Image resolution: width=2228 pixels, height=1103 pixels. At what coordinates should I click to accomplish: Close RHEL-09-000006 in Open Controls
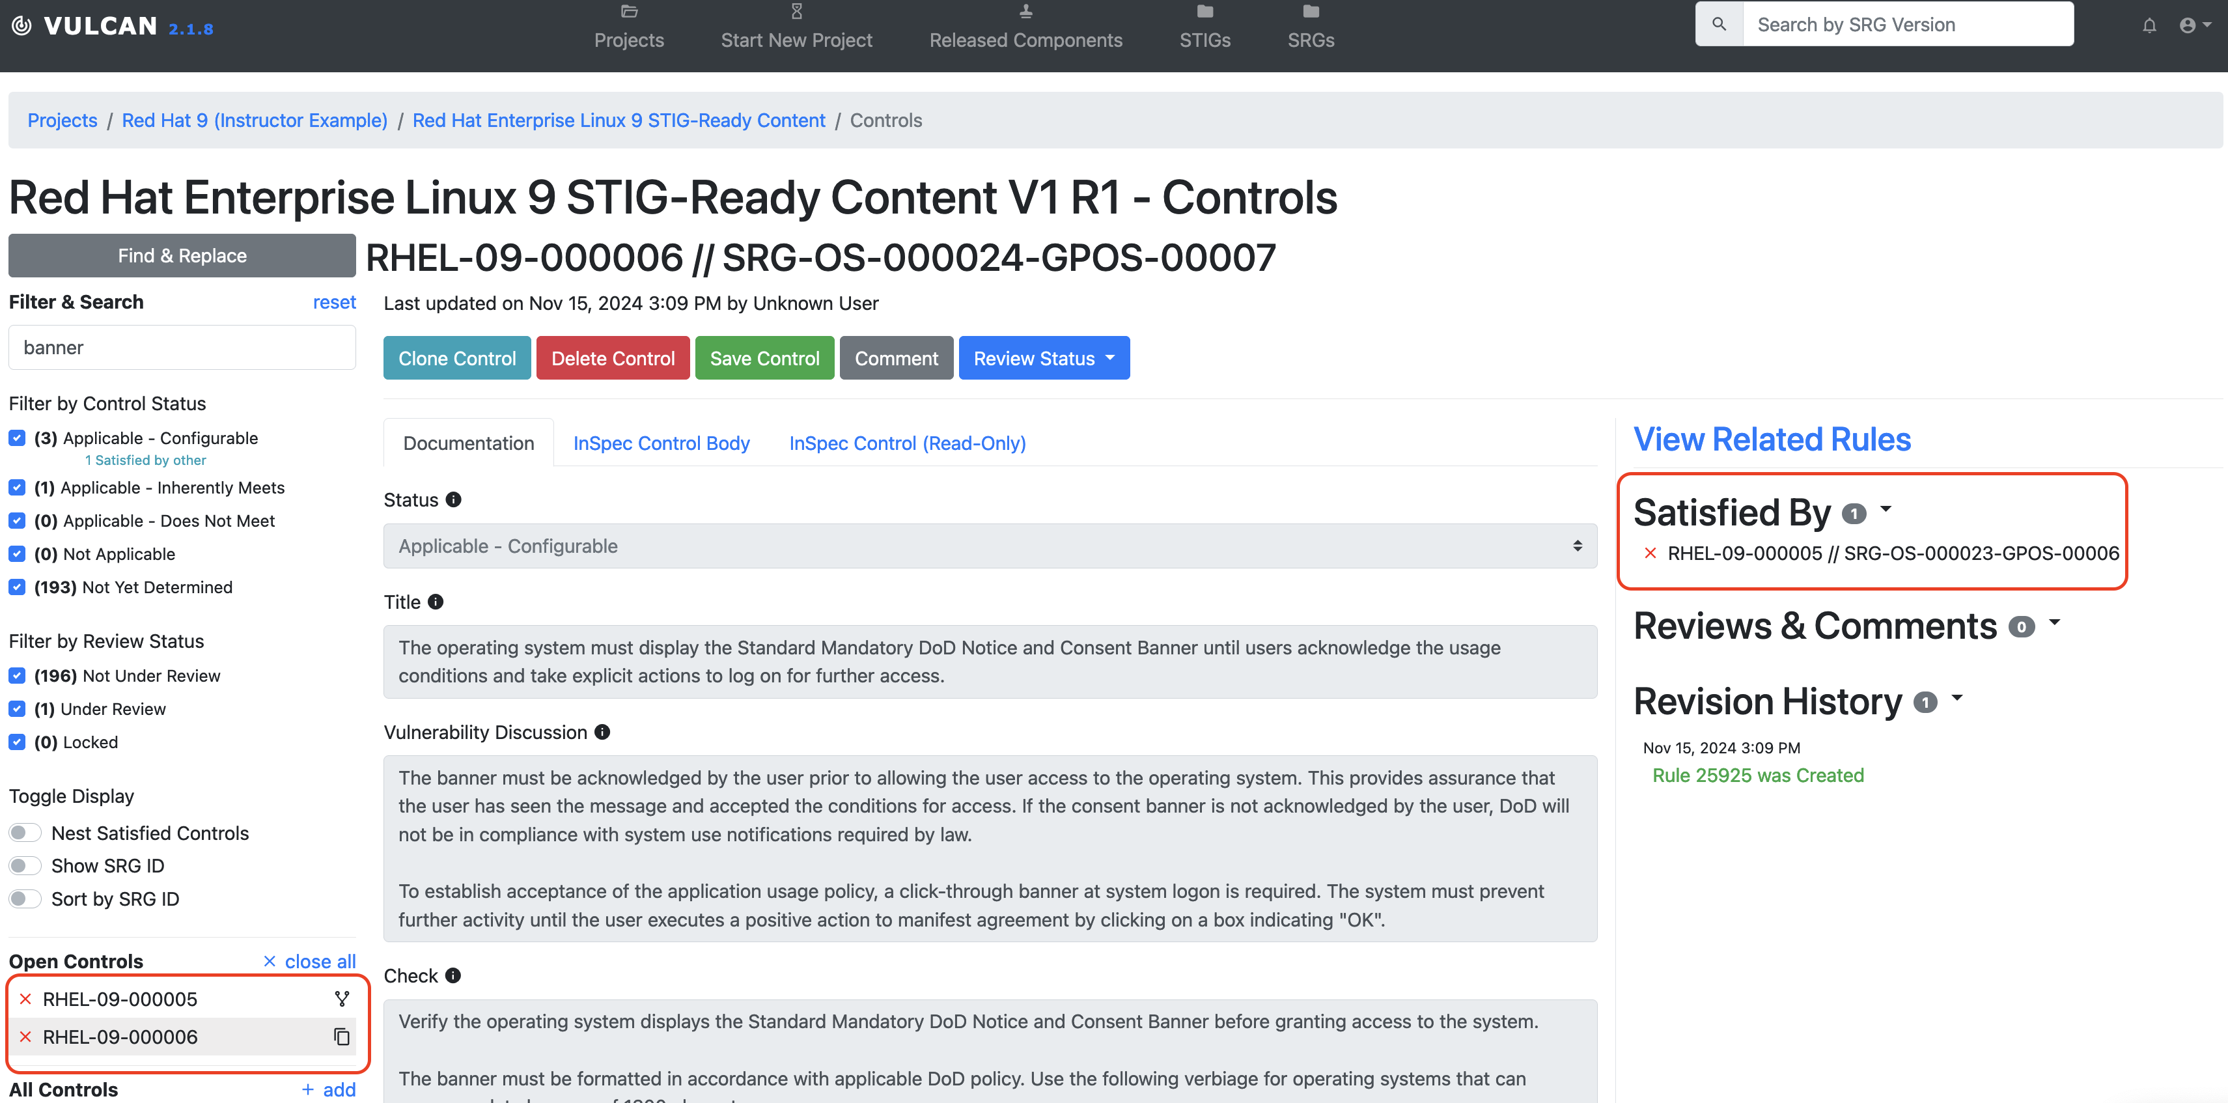[x=25, y=1037]
